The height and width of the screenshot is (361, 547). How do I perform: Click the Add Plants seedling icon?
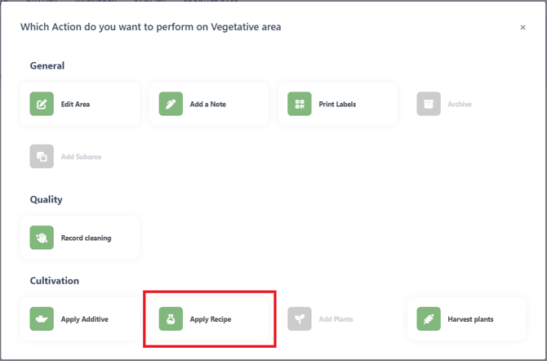coord(300,319)
